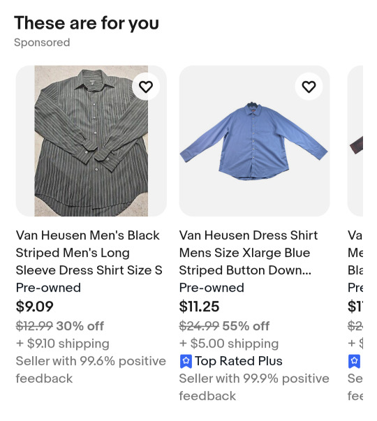The height and width of the screenshot is (421, 377).
Task: Click '+ $9.10 shipping' text
Action: (63, 344)
